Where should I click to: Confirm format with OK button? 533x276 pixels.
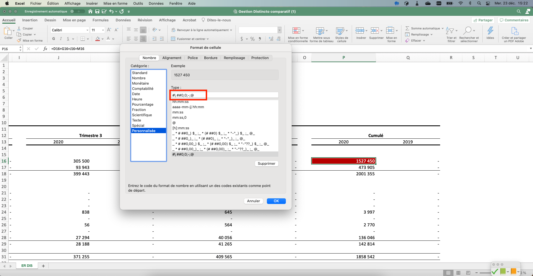pyautogui.click(x=276, y=201)
